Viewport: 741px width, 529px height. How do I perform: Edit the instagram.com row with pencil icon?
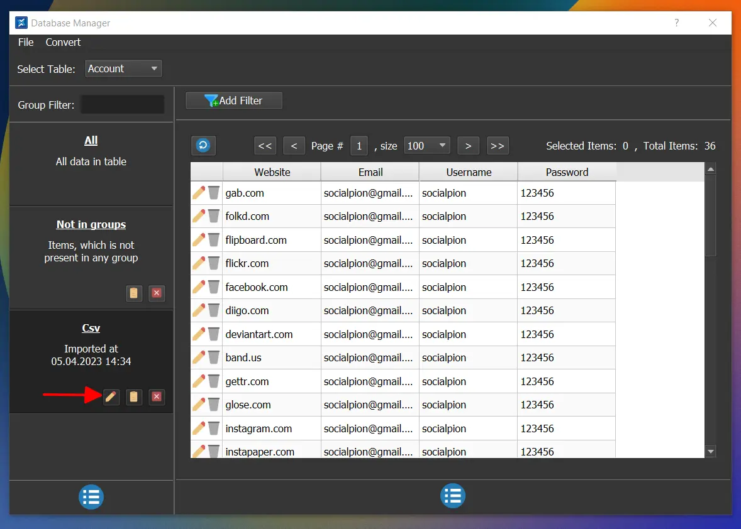(199, 428)
